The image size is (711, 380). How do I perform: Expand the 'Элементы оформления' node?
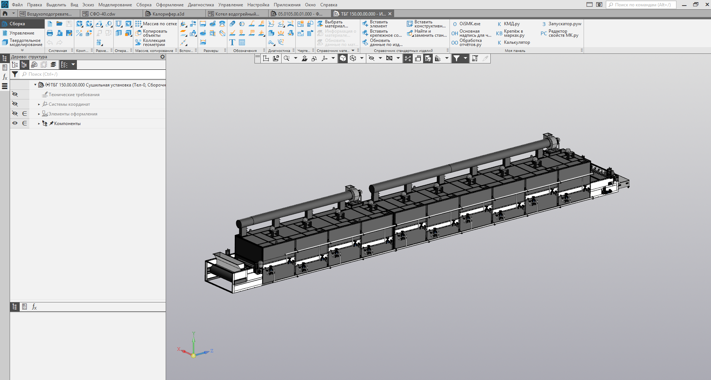point(39,114)
